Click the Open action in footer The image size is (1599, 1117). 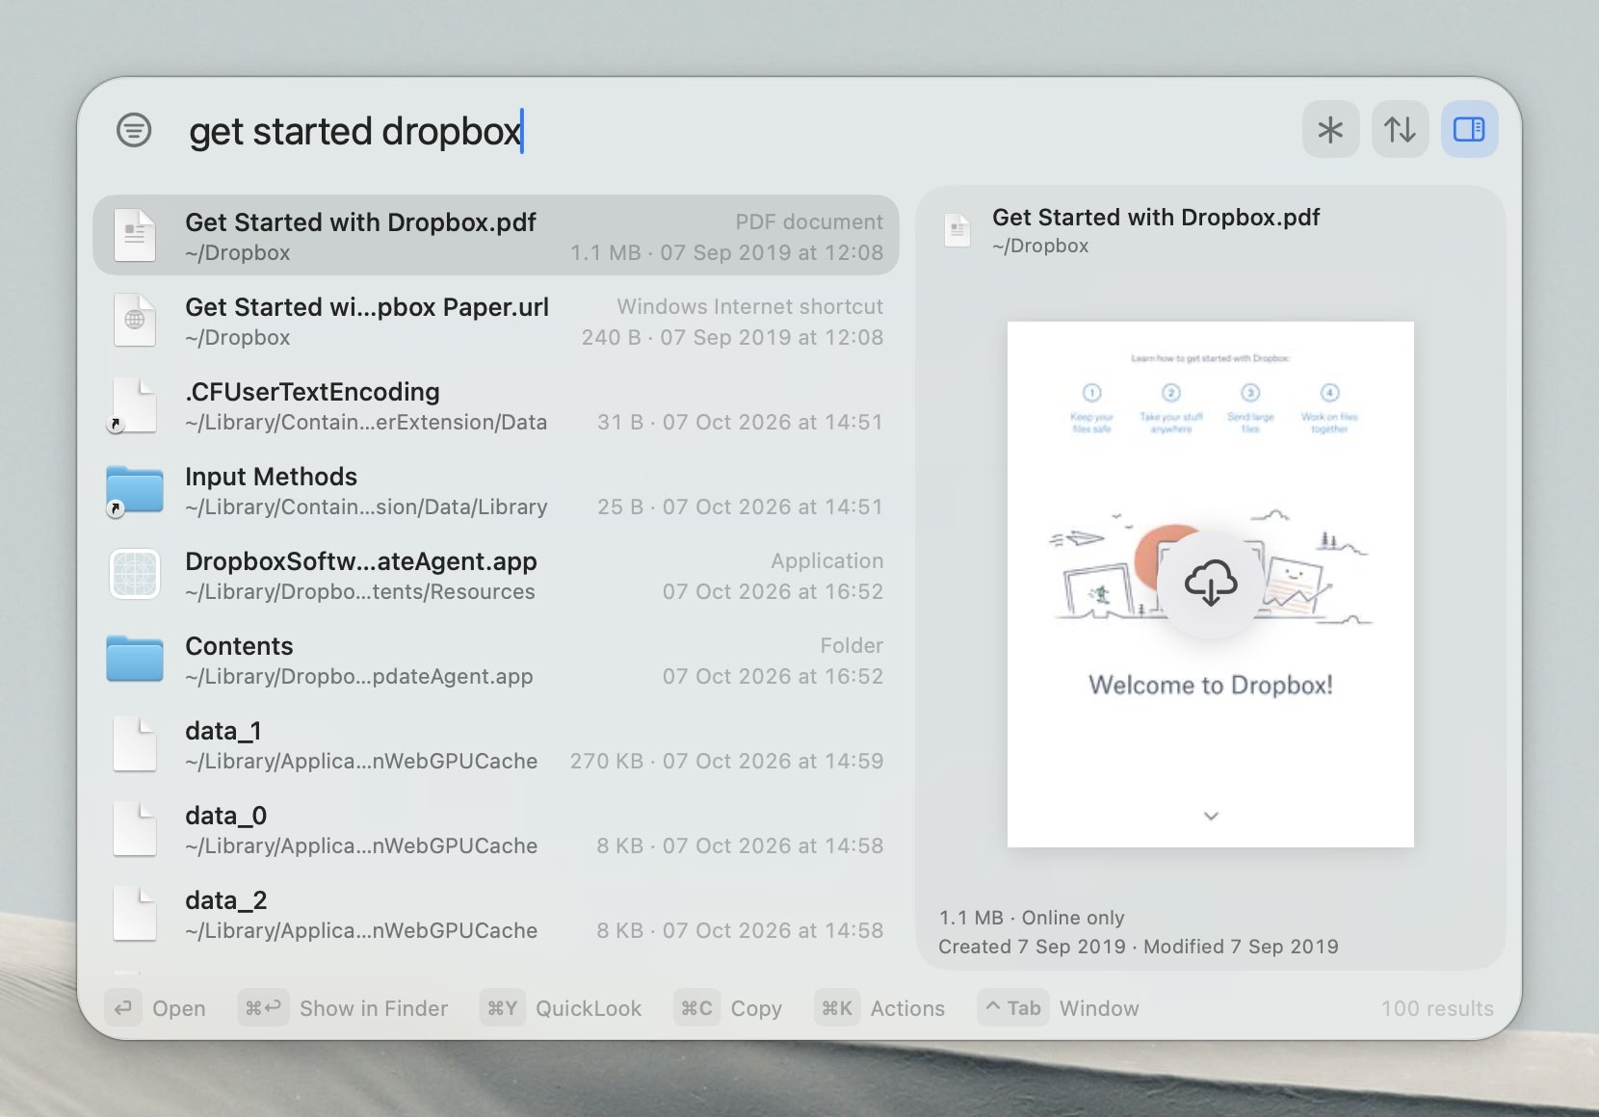[x=156, y=1008]
